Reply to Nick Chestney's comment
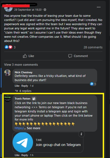 [25, 86]
